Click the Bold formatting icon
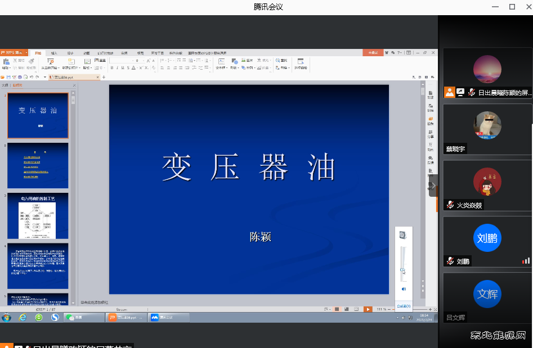This screenshot has height=348, width=533. point(111,67)
